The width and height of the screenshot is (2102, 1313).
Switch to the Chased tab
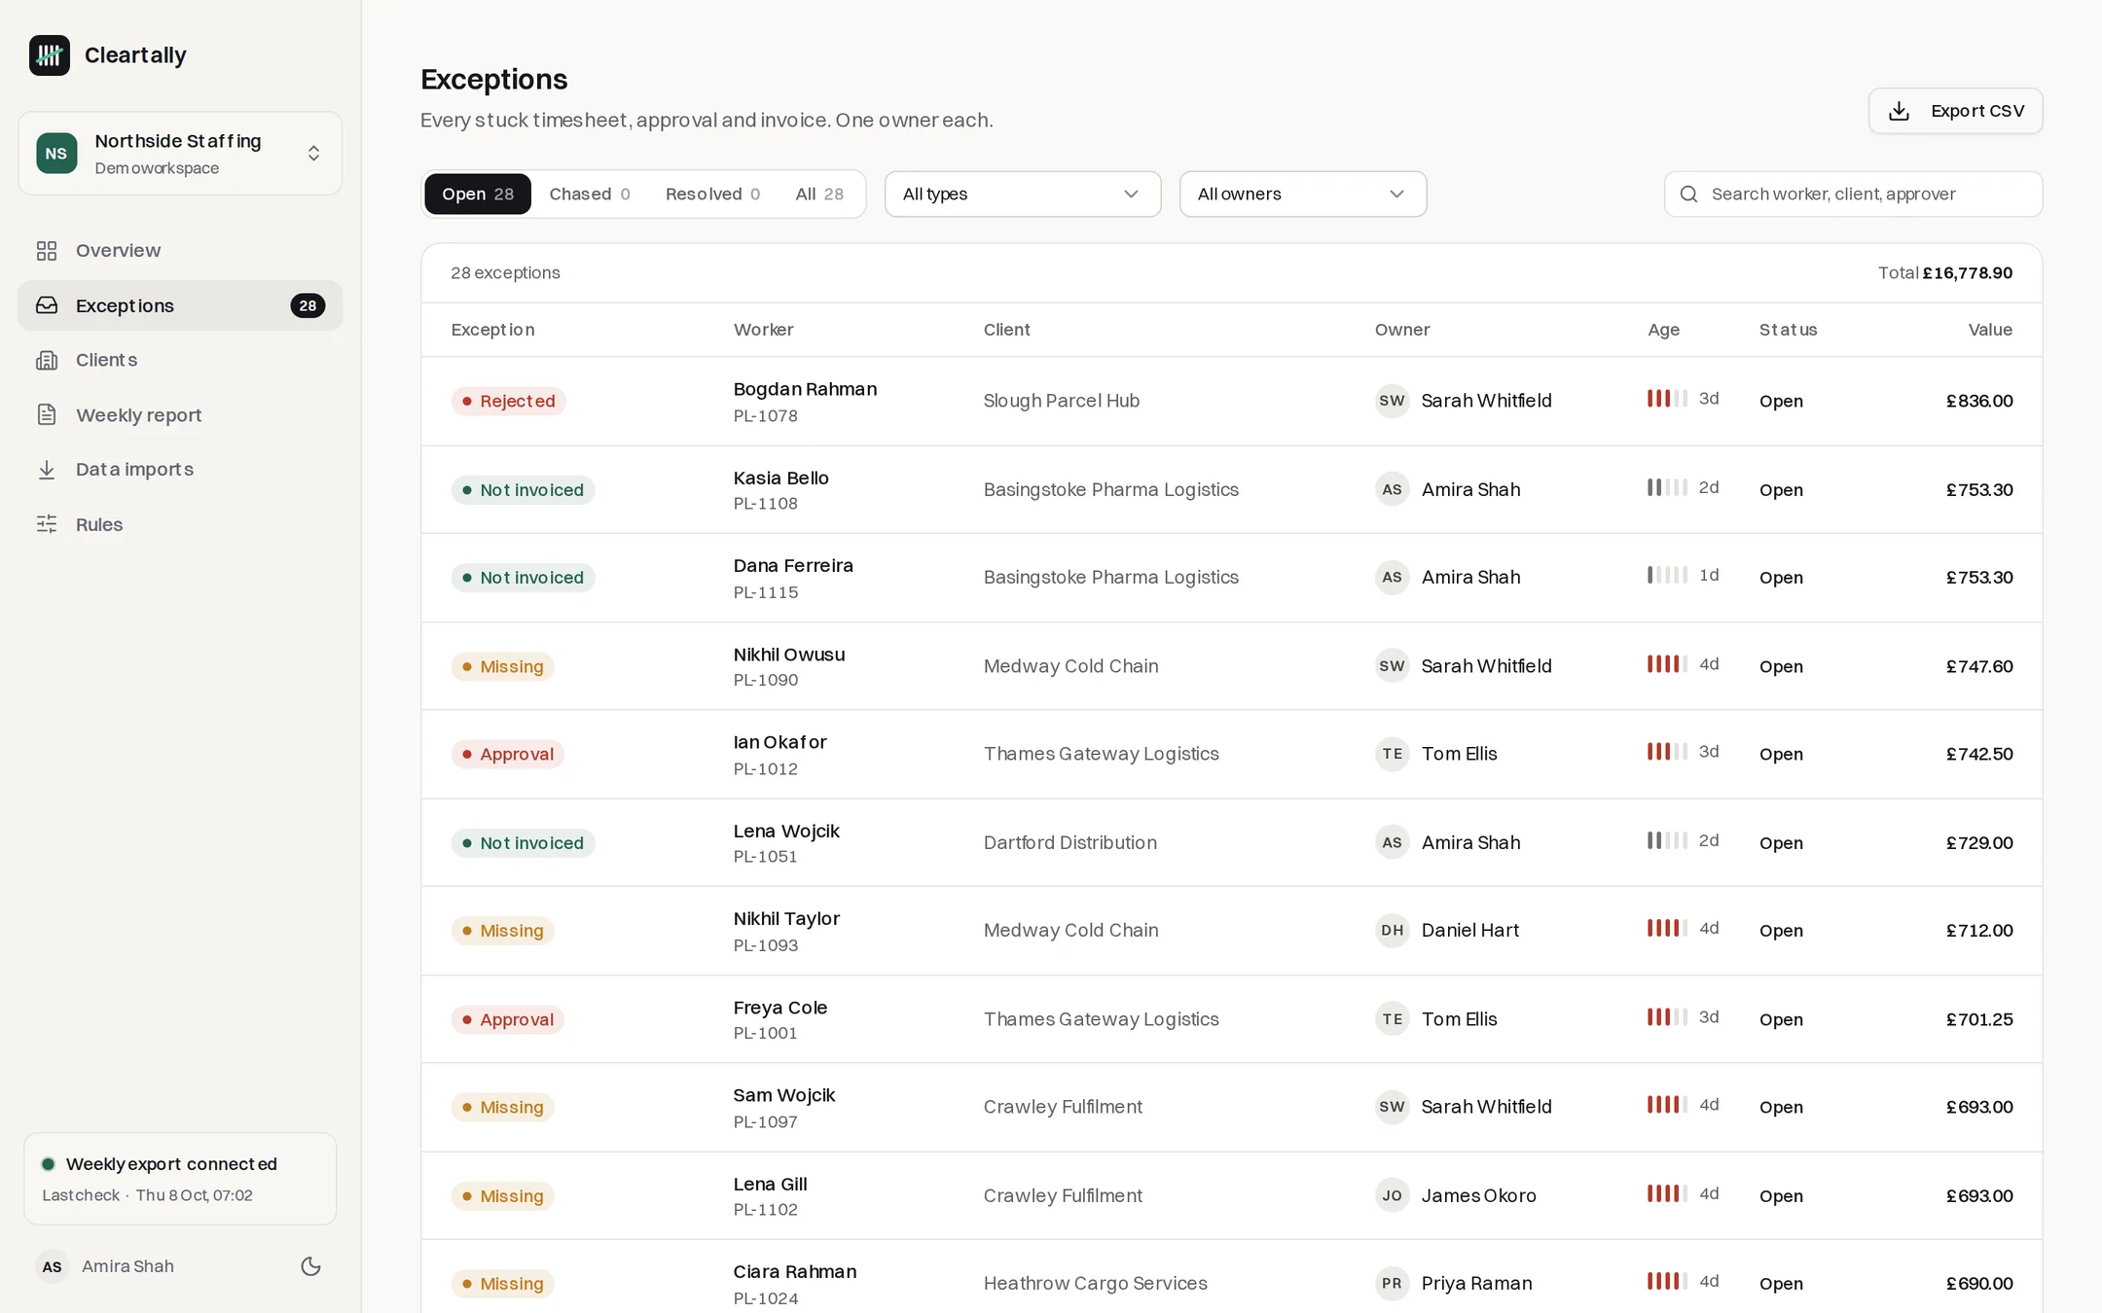[x=590, y=195]
